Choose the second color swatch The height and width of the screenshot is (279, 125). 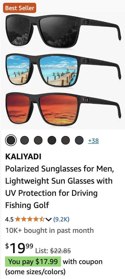coord(25,141)
